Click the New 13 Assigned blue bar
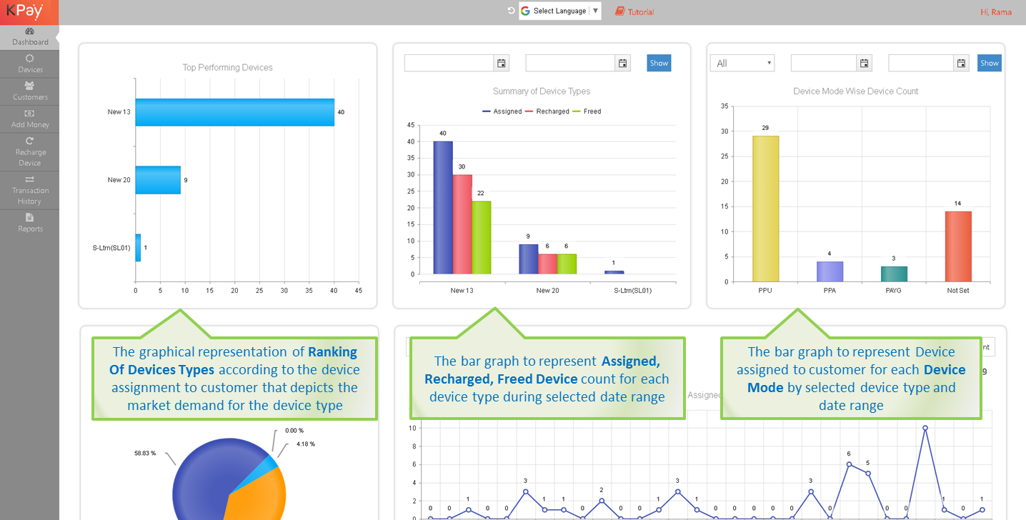The height and width of the screenshot is (520, 1026). 443,207
